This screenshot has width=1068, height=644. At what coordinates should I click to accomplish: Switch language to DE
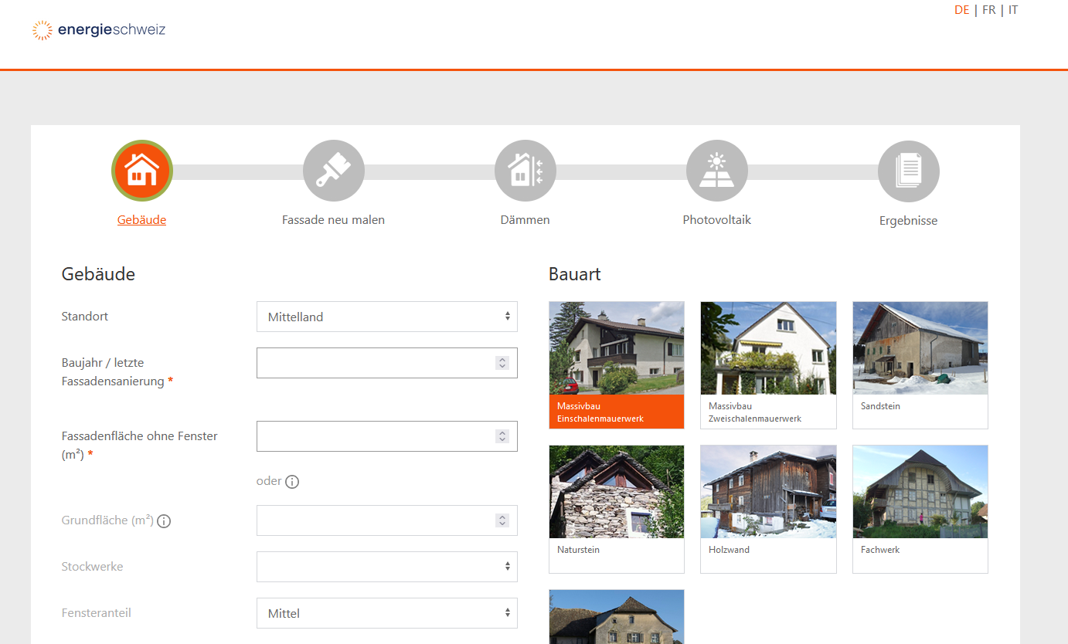tap(961, 10)
